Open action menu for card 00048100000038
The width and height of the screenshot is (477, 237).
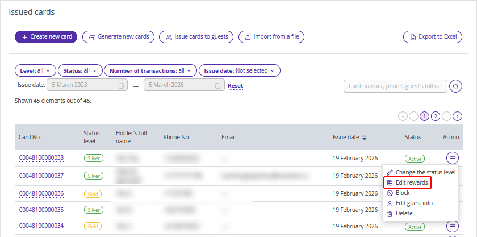(453, 158)
